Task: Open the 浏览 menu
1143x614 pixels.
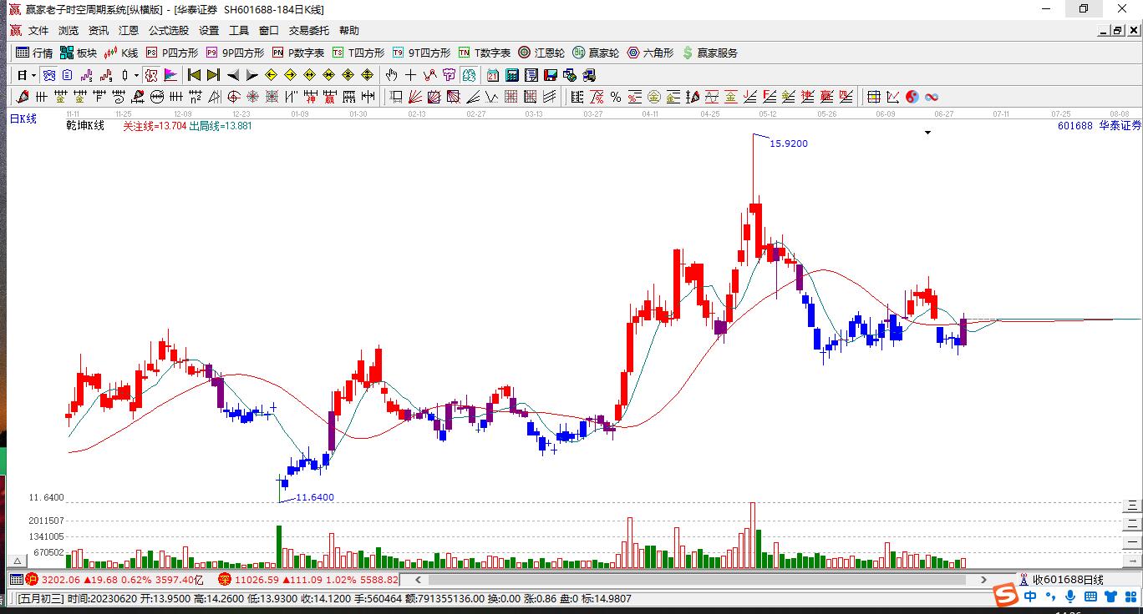Action: coord(69,31)
